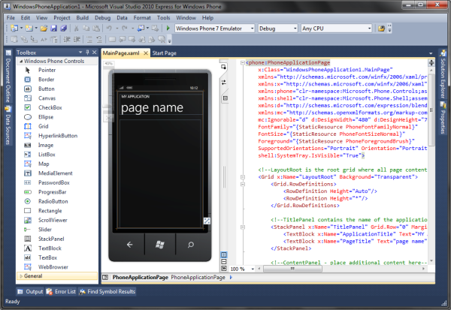Open the Debug menu
451x310 pixels.
pos(103,18)
